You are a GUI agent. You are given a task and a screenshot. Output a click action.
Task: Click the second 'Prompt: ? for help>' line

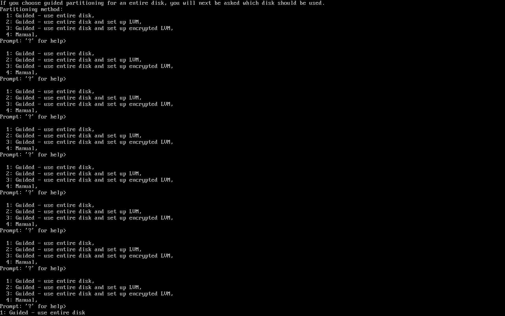point(33,79)
